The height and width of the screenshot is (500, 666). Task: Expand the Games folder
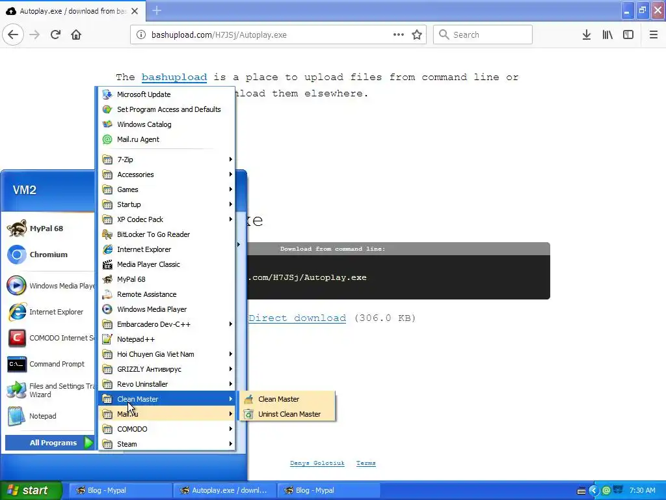tap(166, 189)
